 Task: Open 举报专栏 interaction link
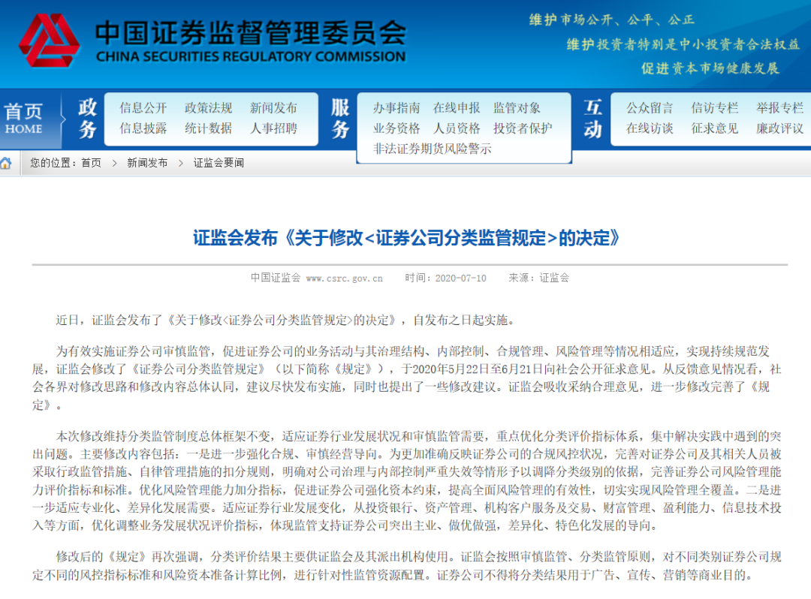point(779,108)
